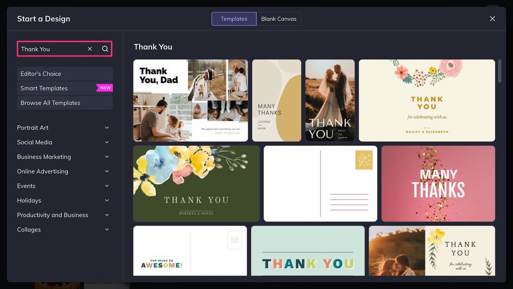Expand the Portrait Art chevron
Viewport: 513px width, 289px height.
click(x=107, y=127)
